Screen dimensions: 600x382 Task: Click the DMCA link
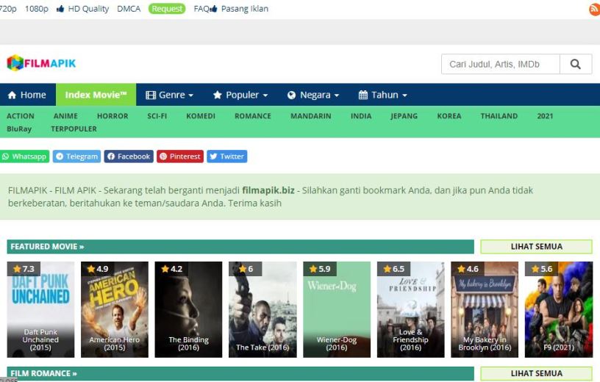coord(129,8)
